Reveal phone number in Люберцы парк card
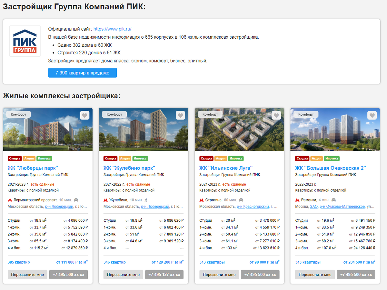 [69, 275]
